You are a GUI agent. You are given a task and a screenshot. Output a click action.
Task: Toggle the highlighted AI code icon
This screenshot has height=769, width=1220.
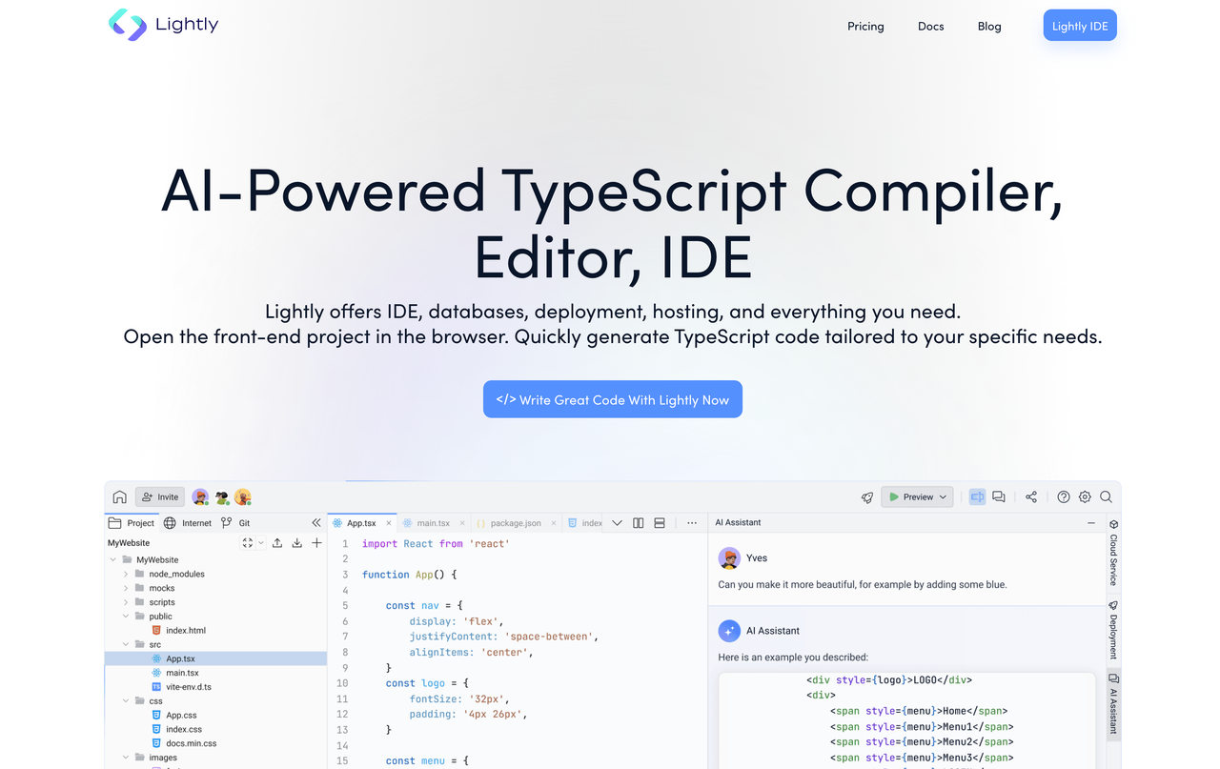(976, 496)
